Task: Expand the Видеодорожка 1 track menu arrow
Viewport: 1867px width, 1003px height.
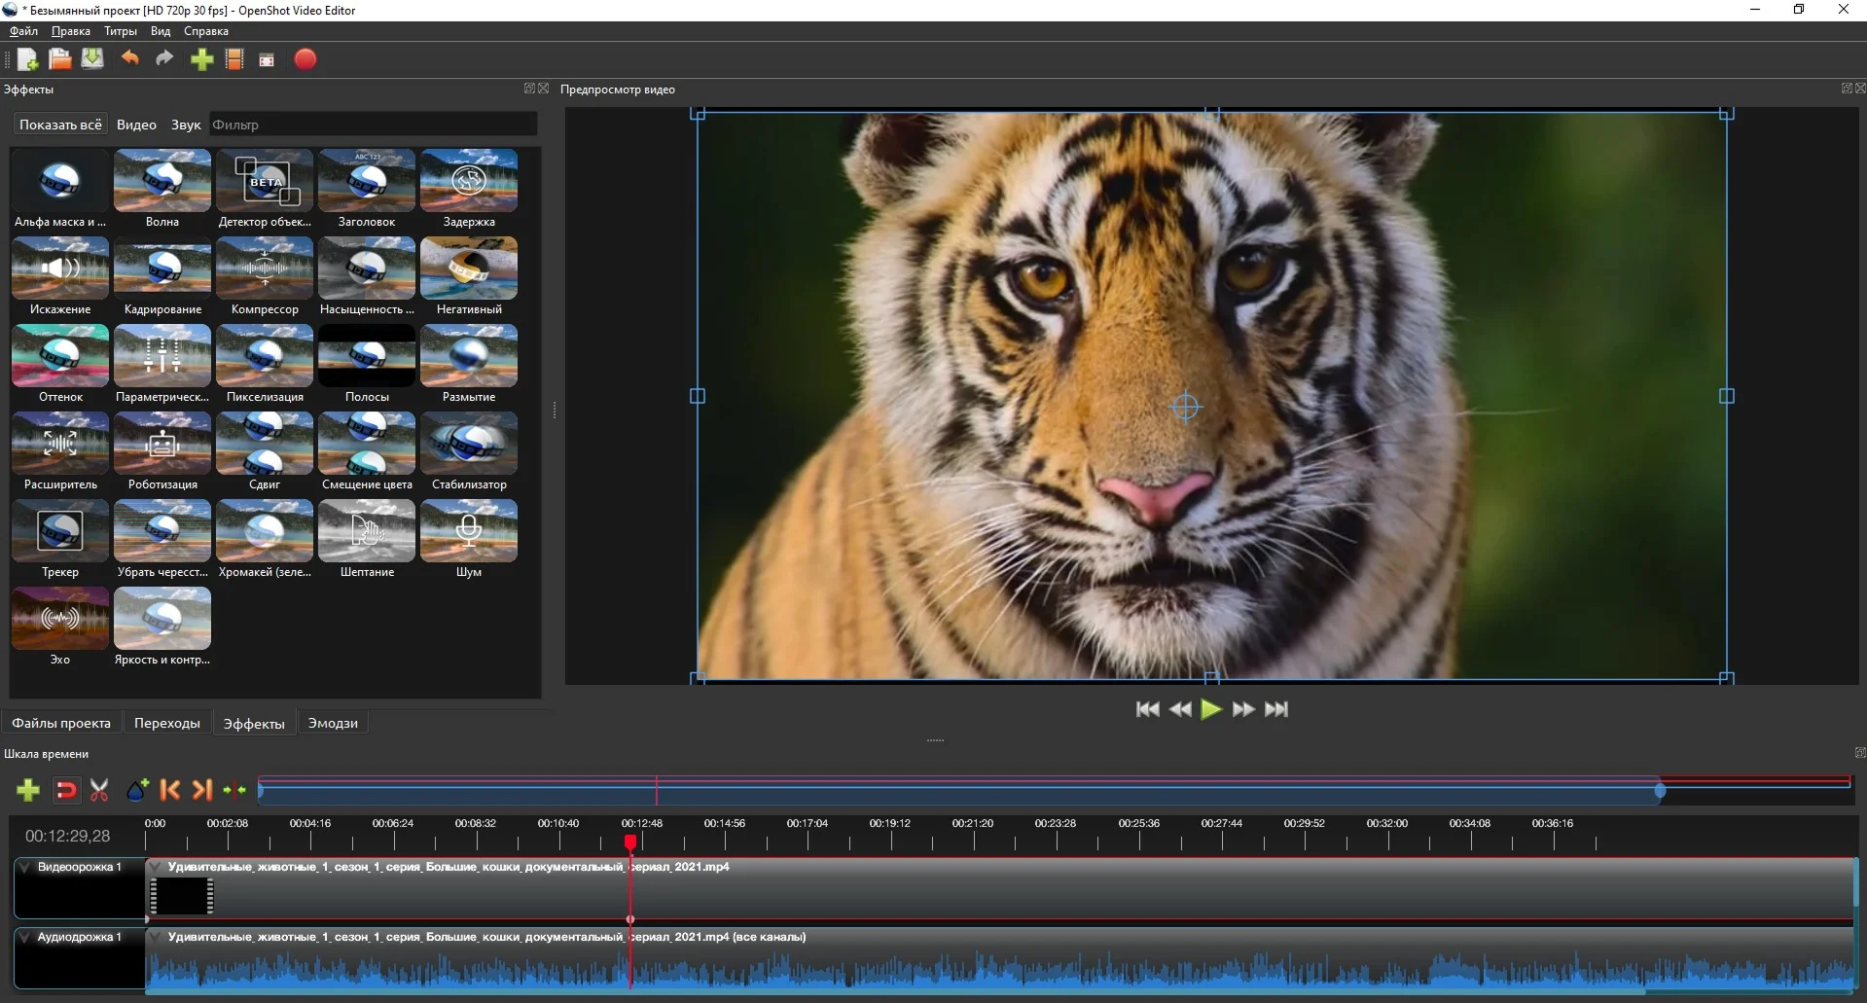Action: (x=24, y=867)
